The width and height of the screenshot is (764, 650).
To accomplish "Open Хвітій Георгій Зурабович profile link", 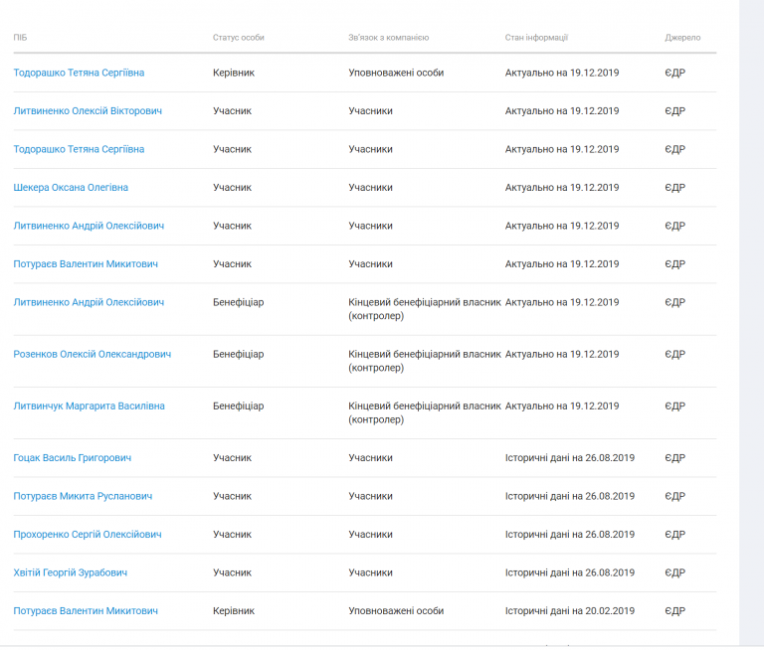I will coord(71,572).
